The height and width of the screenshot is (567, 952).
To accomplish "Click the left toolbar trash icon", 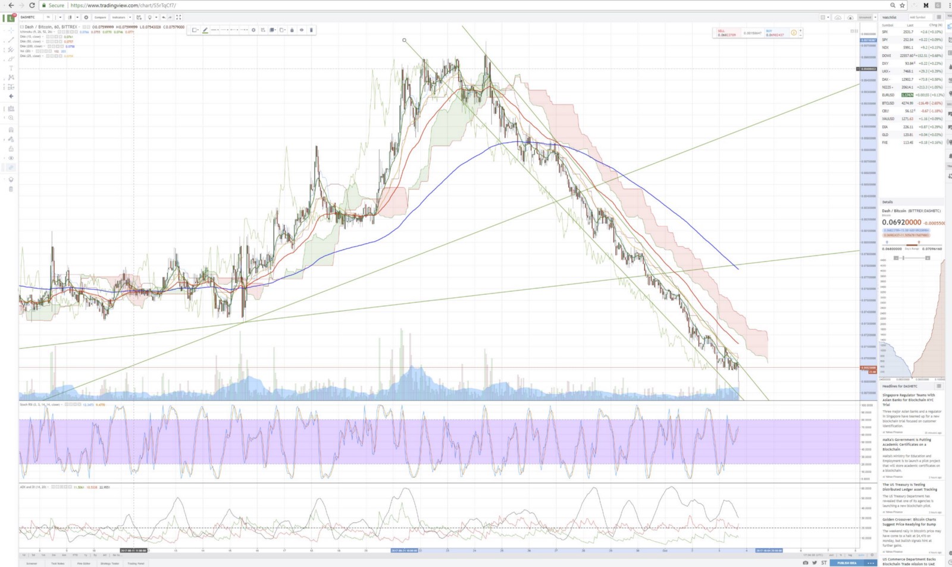I will click(x=11, y=189).
